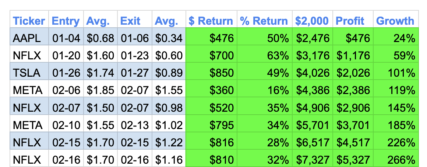The width and height of the screenshot is (427, 167).
Task: Select the Growth column header
Action: (x=395, y=21)
